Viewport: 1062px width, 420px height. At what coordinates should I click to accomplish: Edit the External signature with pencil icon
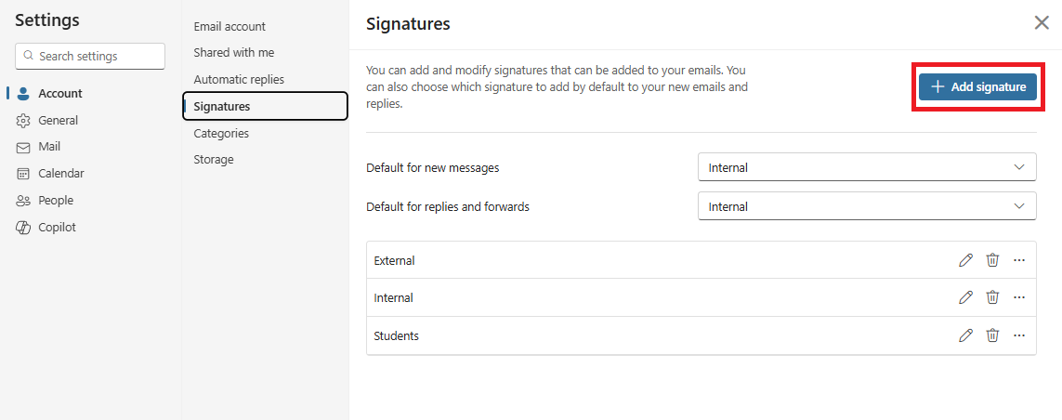point(965,260)
